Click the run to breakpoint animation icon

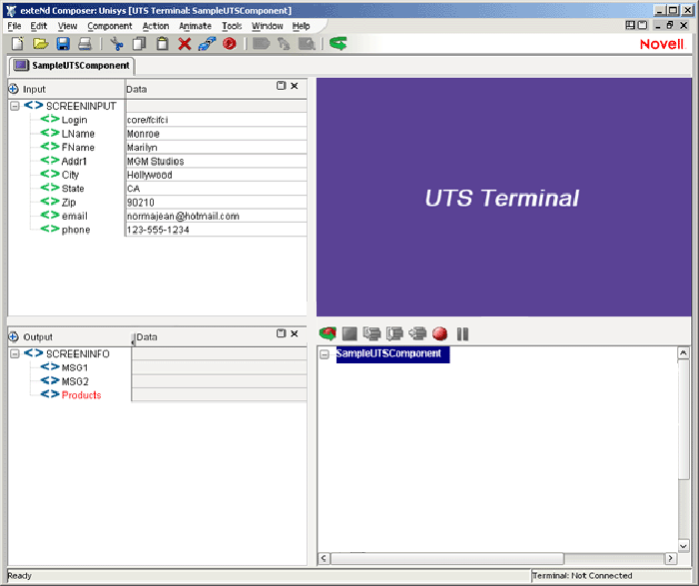(x=417, y=333)
